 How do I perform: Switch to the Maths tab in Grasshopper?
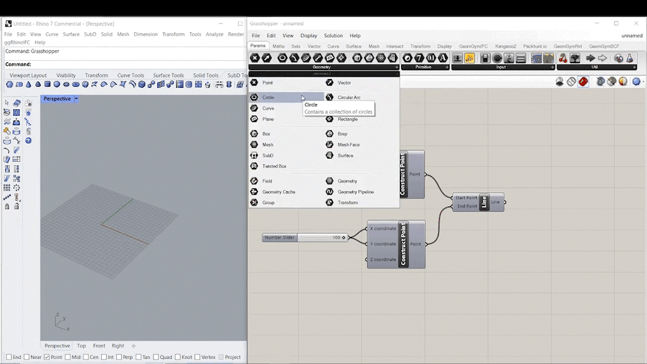click(278, 46)
